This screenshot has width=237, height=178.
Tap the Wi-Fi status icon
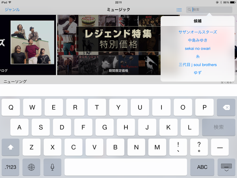(x=10, y=2)
